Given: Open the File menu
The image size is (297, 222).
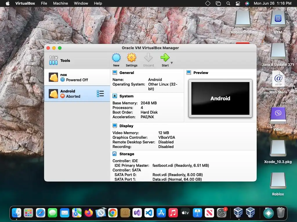Looking at the screenshot, I should coord(44,3).
